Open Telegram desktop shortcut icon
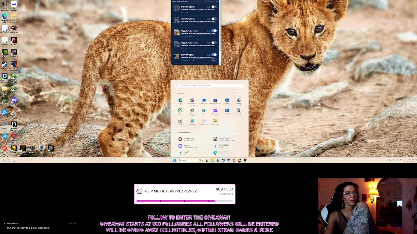417x234 pixels. click(x=5, y=137)
